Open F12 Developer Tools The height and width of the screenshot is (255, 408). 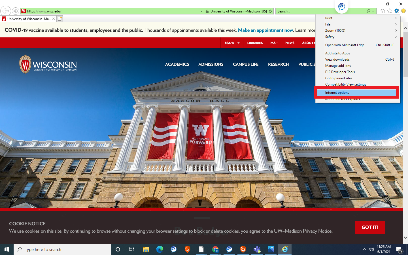(x=358, y=72)
